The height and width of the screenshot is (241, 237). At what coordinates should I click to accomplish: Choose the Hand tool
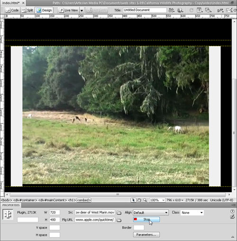[x=139, y=200]
